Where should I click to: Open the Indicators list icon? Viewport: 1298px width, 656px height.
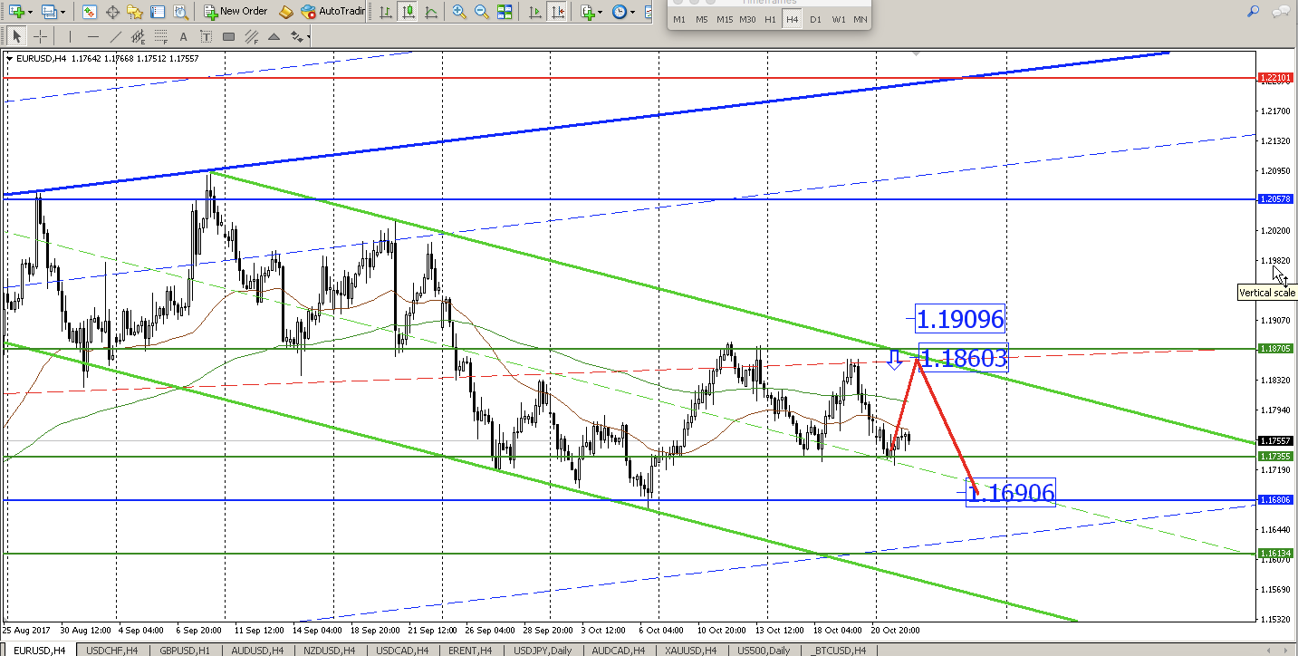588,12
